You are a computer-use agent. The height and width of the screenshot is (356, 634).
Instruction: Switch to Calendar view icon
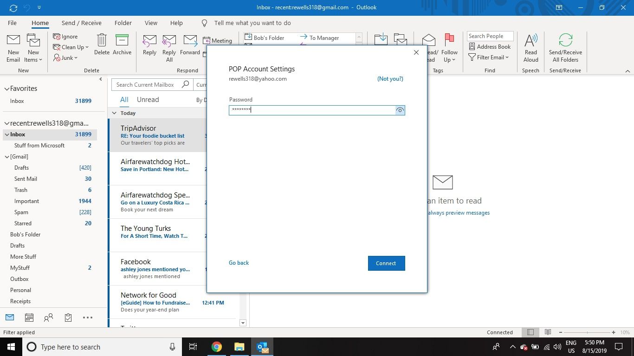click(29, 318)
